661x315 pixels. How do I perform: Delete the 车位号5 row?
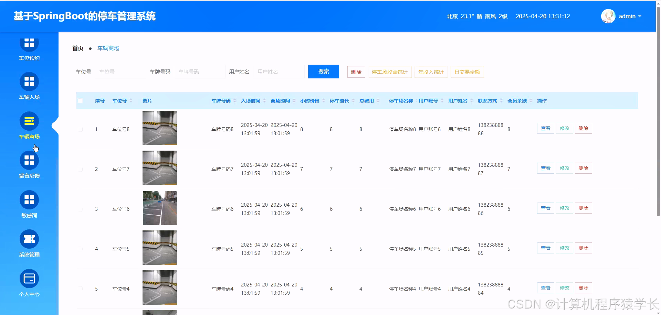point(583,248)
